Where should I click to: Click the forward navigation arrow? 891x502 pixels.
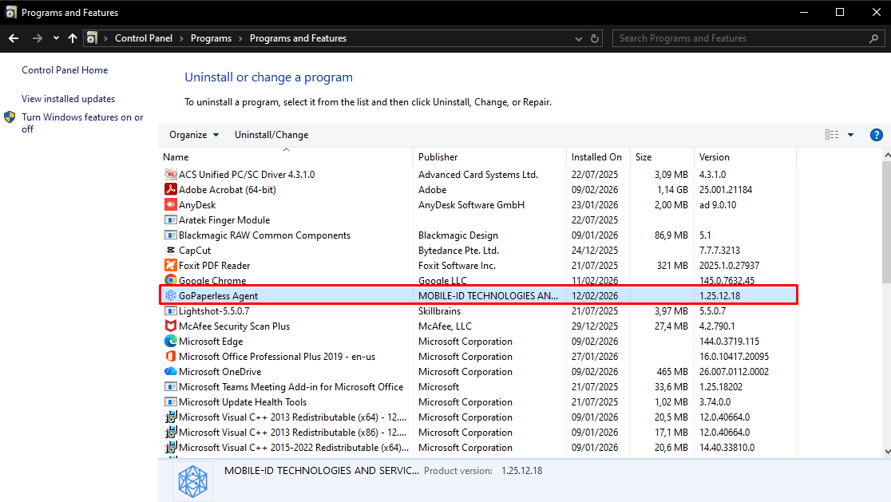(38, 38)
